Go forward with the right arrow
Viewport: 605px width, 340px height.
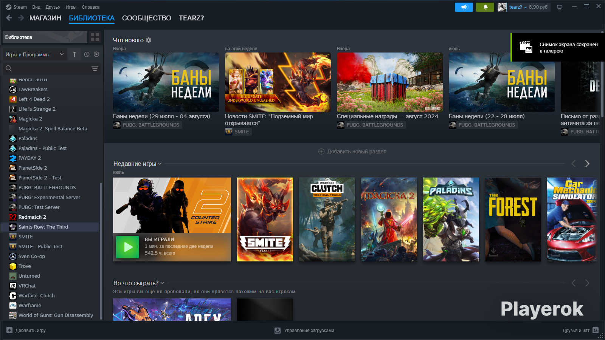tap(21, 18)
